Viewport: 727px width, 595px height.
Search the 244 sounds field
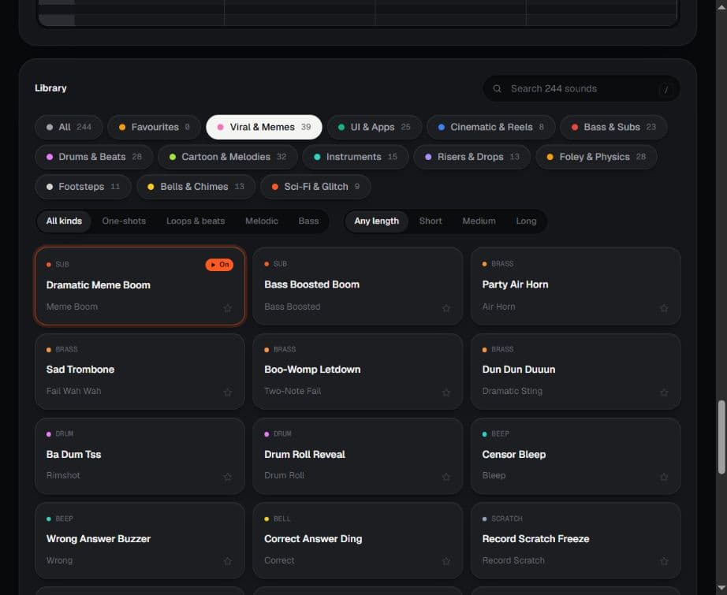581,88
